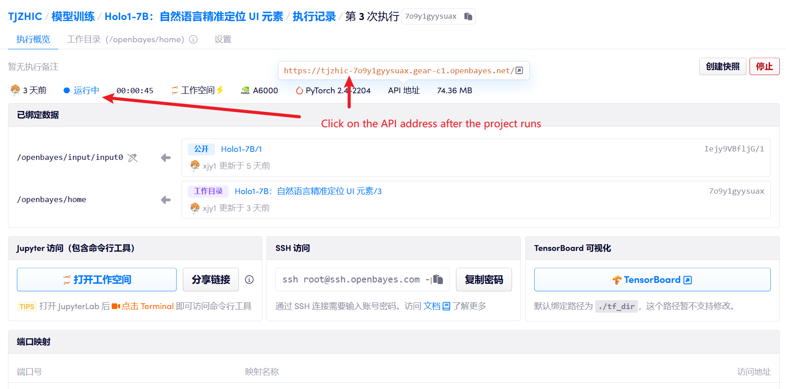The height and width of the screenshot is (389, 786).
Task: Click the 分享链接 button
Action: tap(211, 280)
